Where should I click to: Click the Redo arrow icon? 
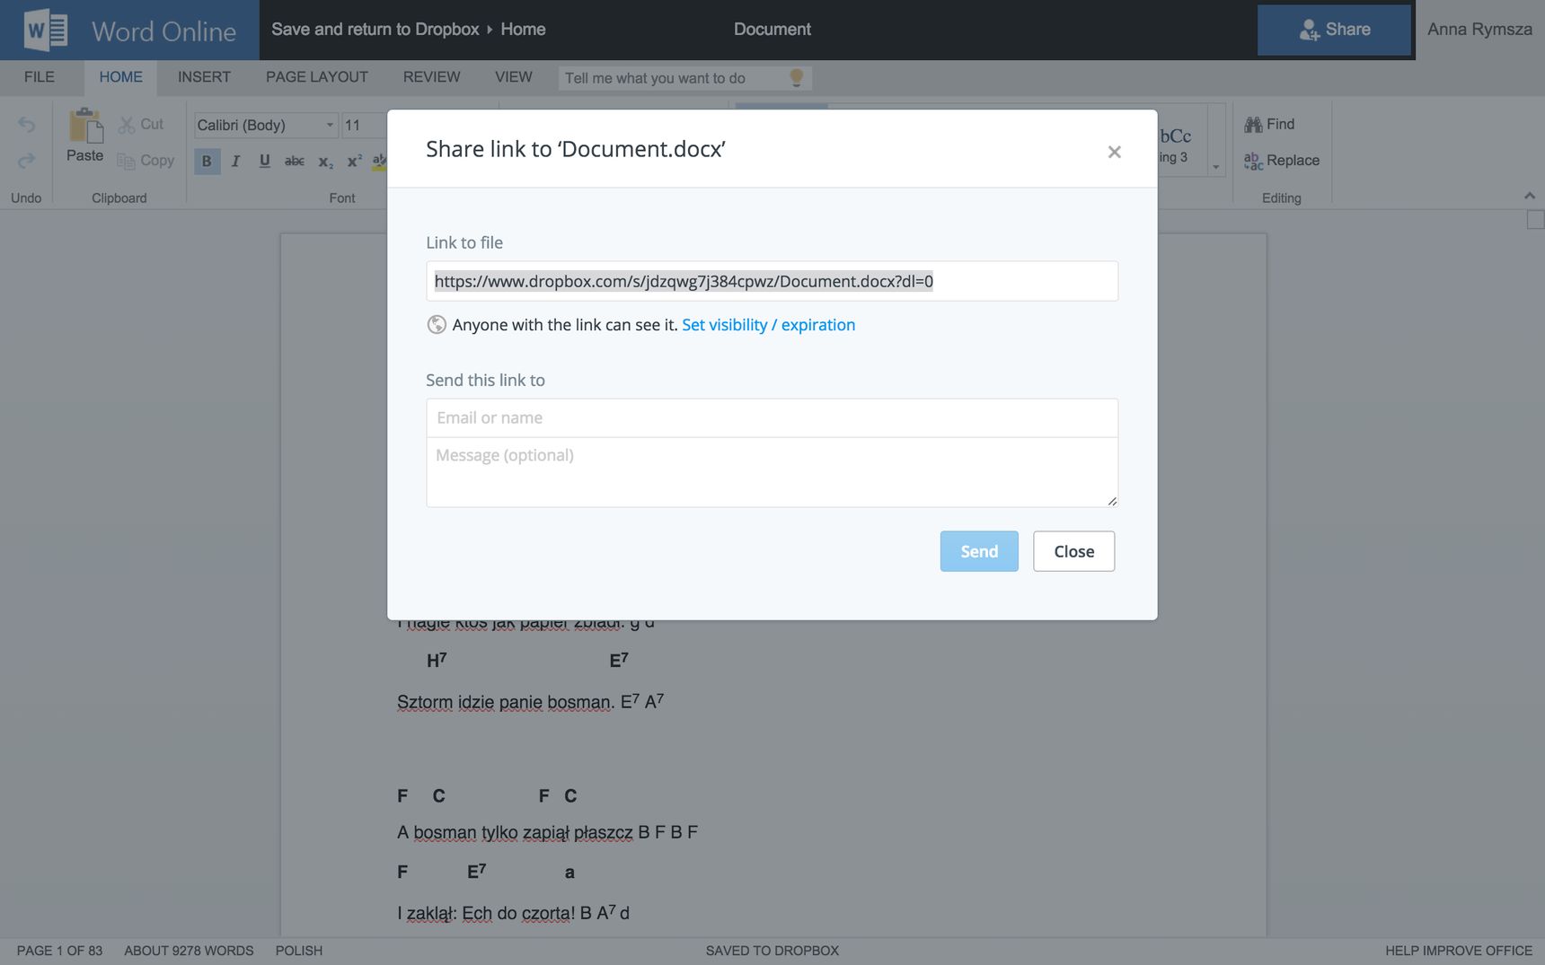[x=26, y=160]
